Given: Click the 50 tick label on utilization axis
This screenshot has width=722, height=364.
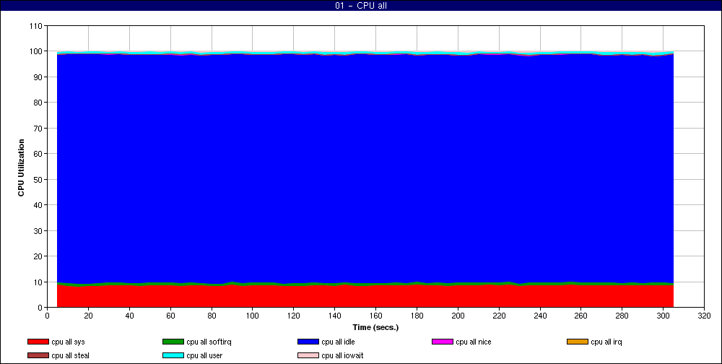Looking at the screenshot, I should [x=38, y=179].
